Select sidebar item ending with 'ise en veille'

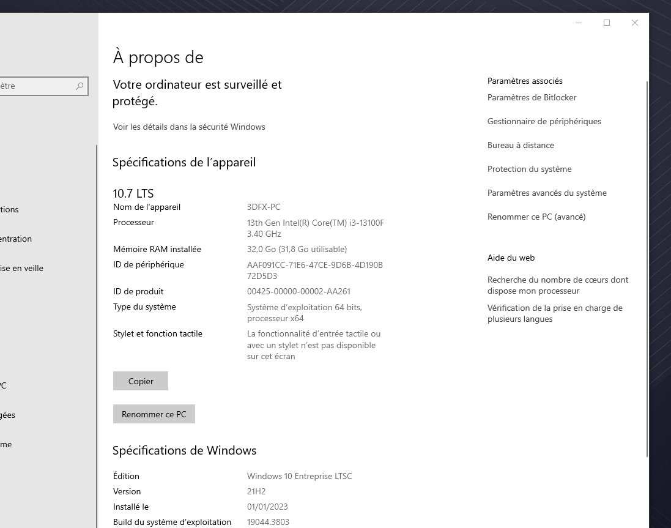(21, 268)
